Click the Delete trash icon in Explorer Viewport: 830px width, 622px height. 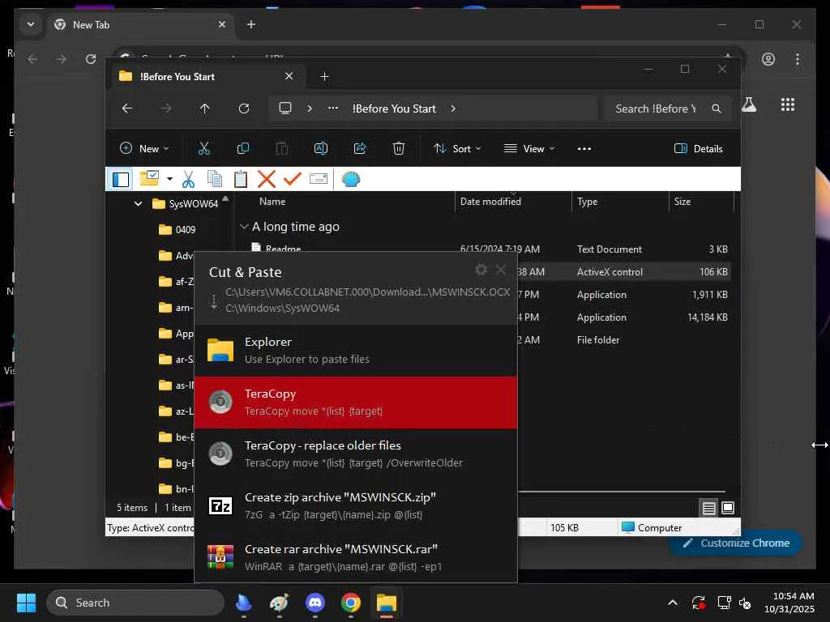tap(399, 149)
